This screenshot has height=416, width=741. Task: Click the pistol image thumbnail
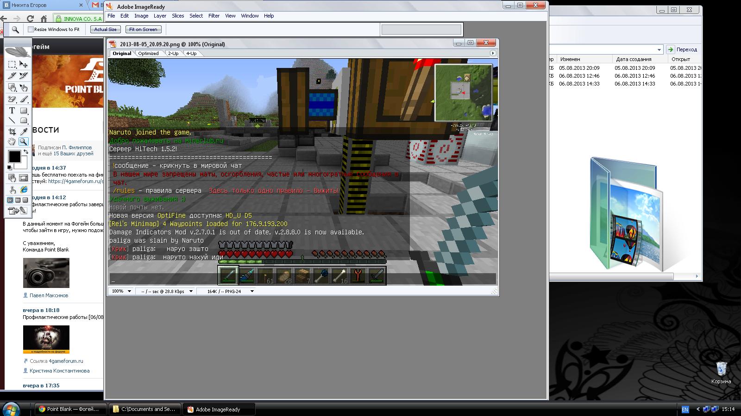(46, 273)
